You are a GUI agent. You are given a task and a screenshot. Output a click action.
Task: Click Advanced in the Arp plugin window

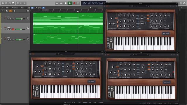point(98,54)
